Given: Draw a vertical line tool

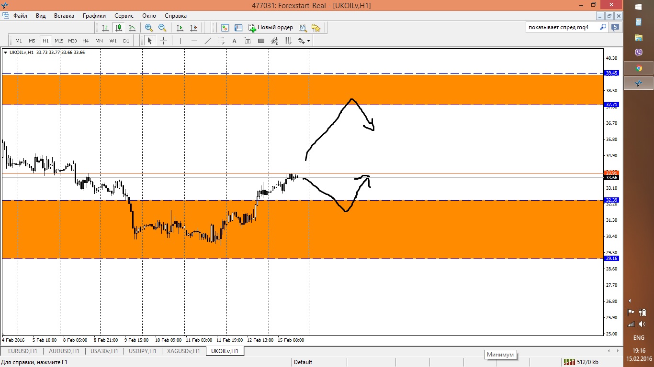Looking at the screenshot, I should 180,41.
